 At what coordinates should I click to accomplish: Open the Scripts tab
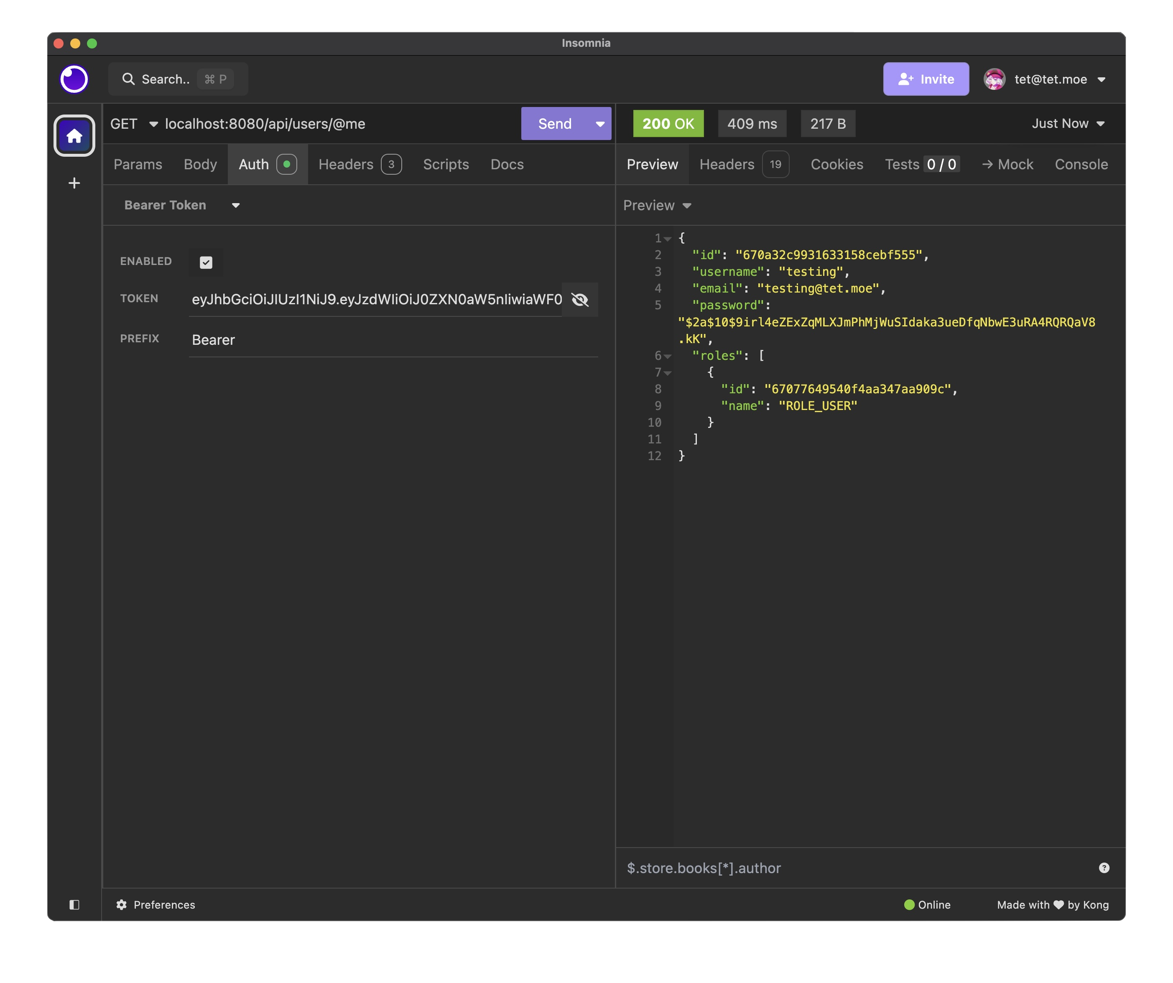pos(446,164)
